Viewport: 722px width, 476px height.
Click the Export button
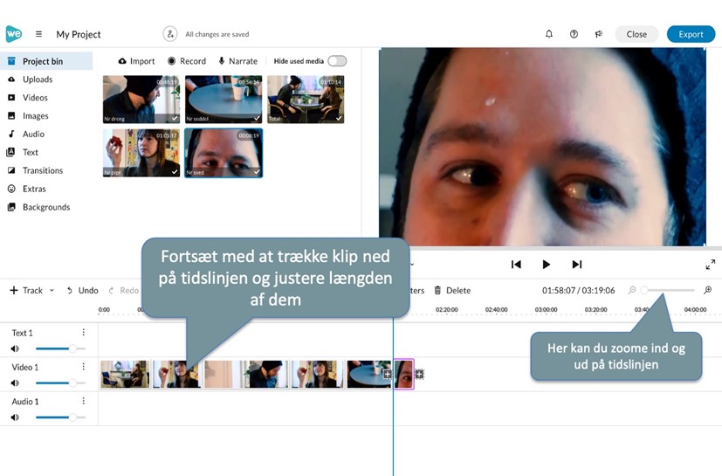691,34
